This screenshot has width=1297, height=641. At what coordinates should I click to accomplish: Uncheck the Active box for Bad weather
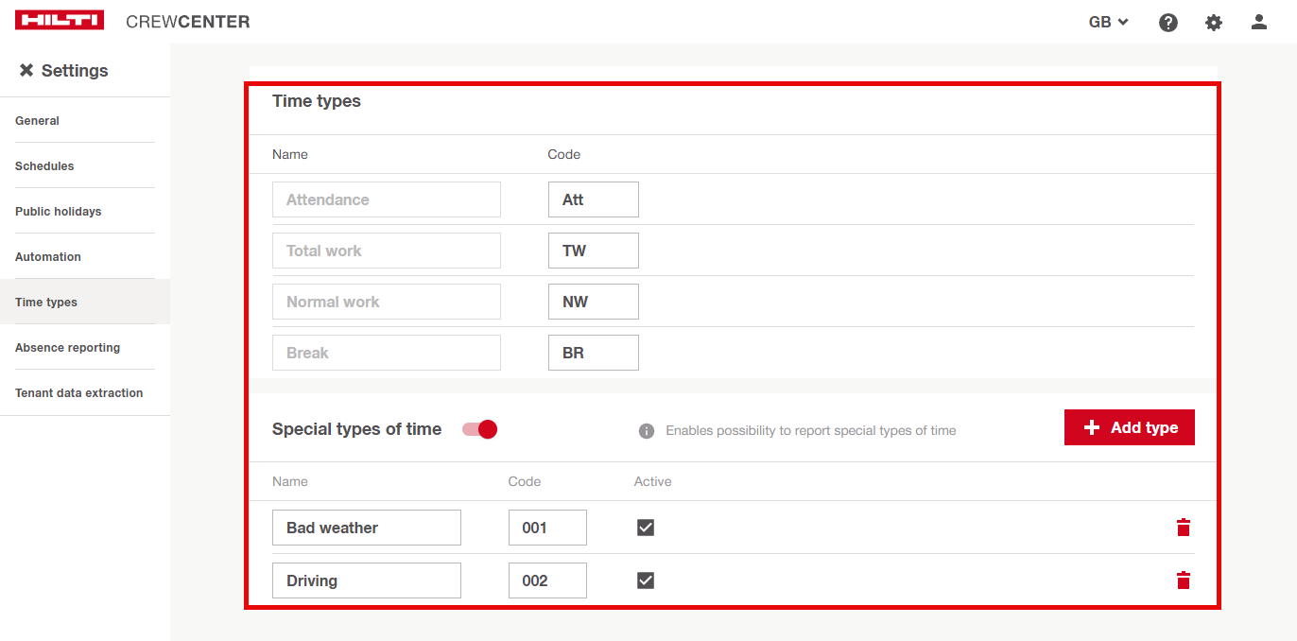(646, 528)
